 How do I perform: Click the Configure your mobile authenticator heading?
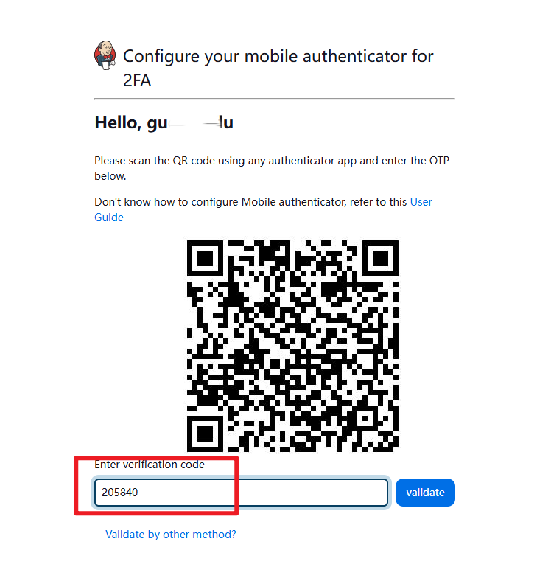[x=278, y=56]
